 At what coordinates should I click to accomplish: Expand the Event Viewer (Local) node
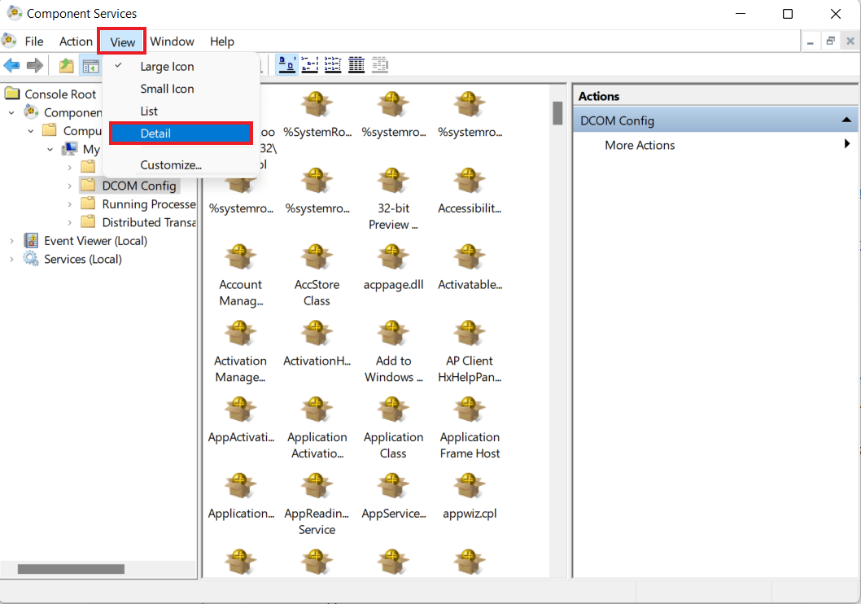11,240
